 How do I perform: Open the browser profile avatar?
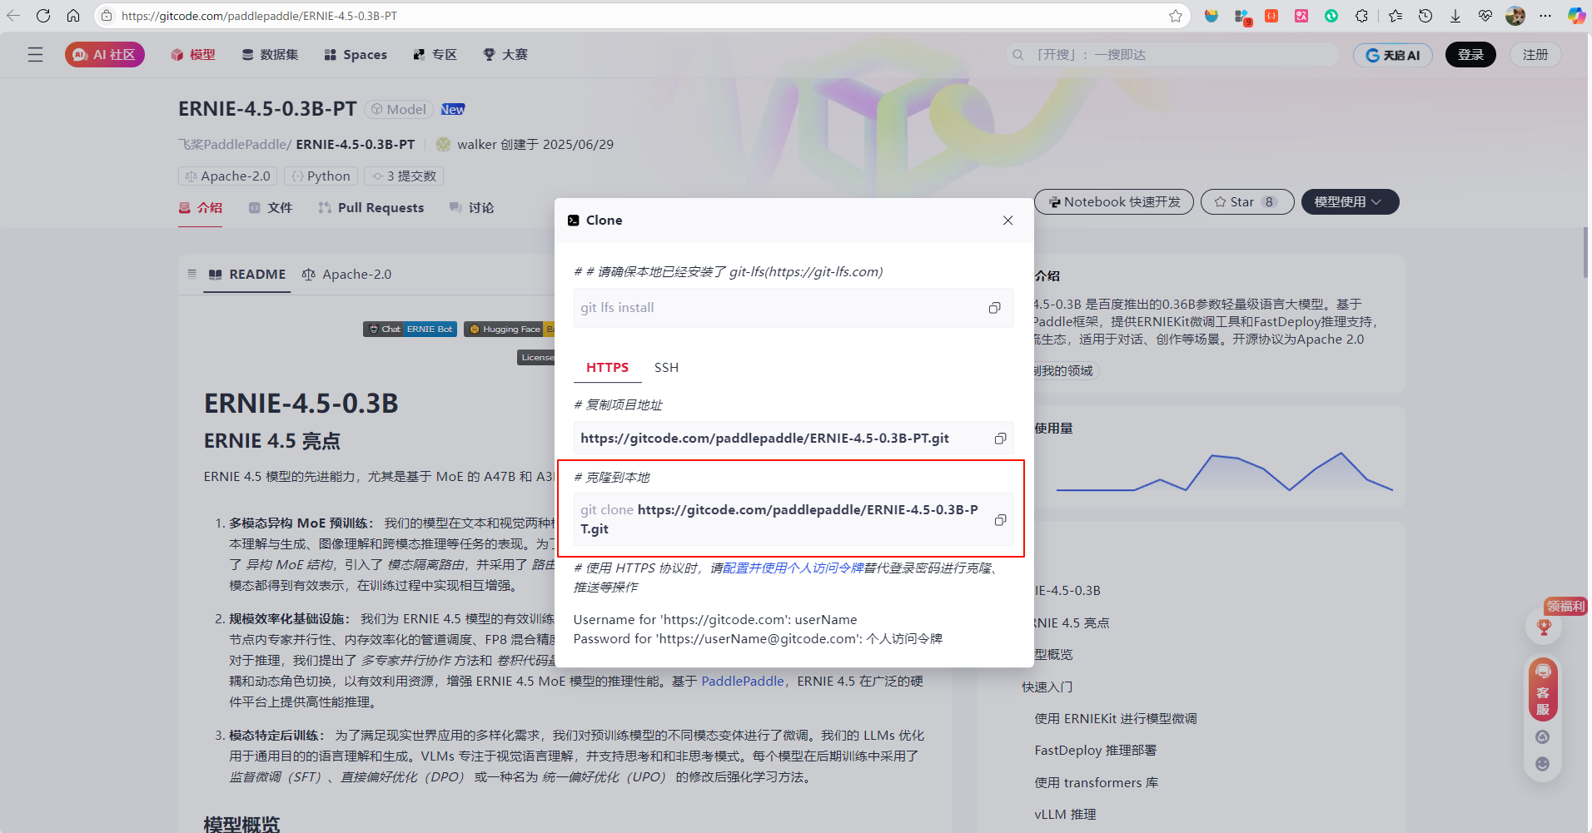coord(1515,16)
